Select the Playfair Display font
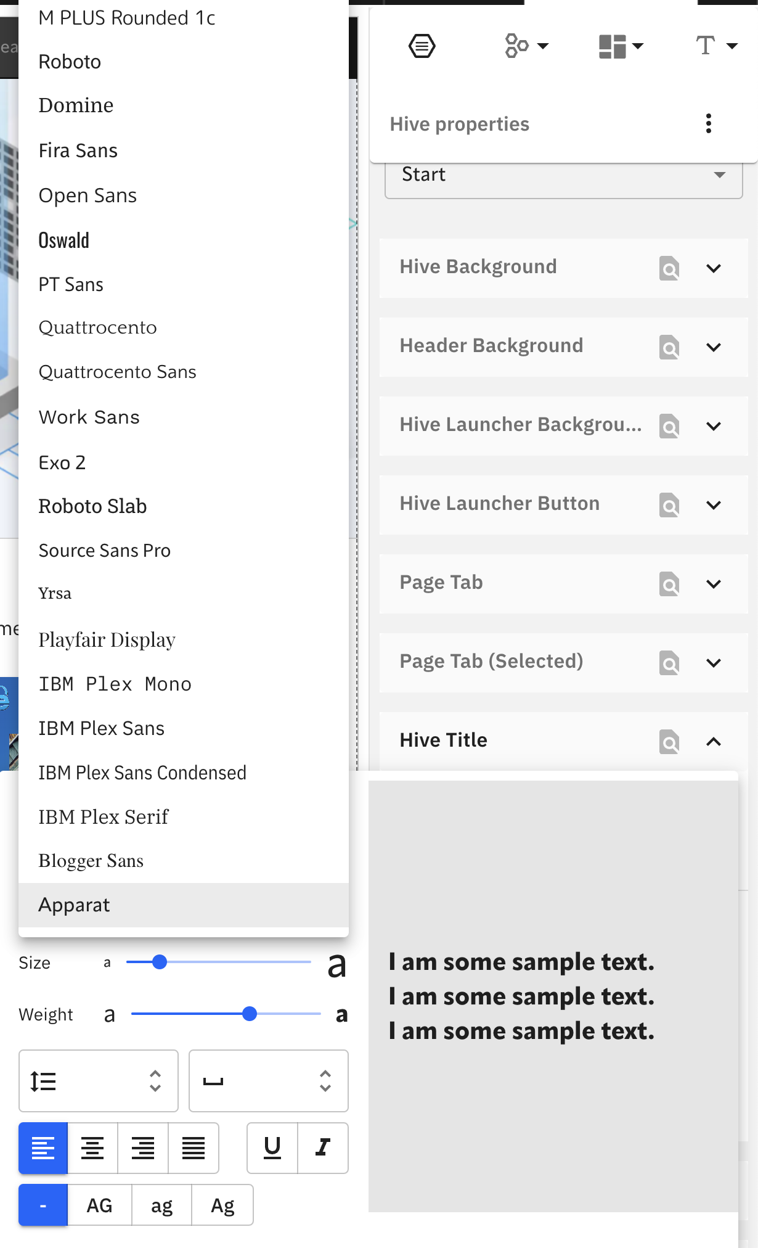This screenshot has height=1248, width=758. [184, 639]
